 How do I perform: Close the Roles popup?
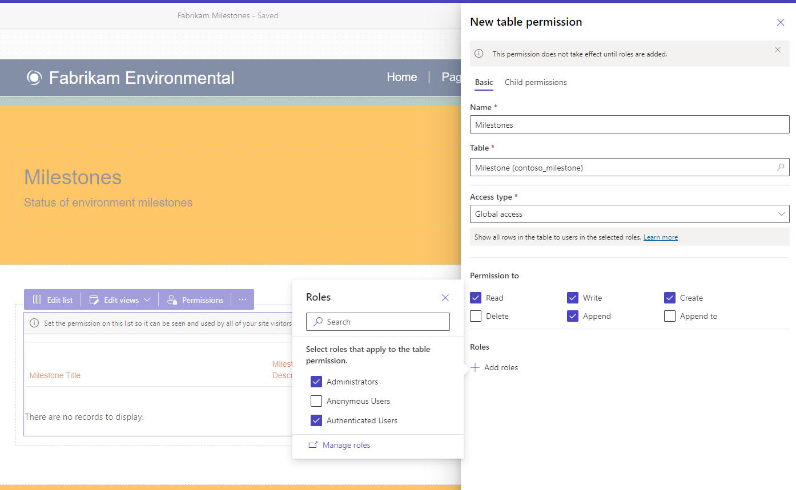[445, 298]
